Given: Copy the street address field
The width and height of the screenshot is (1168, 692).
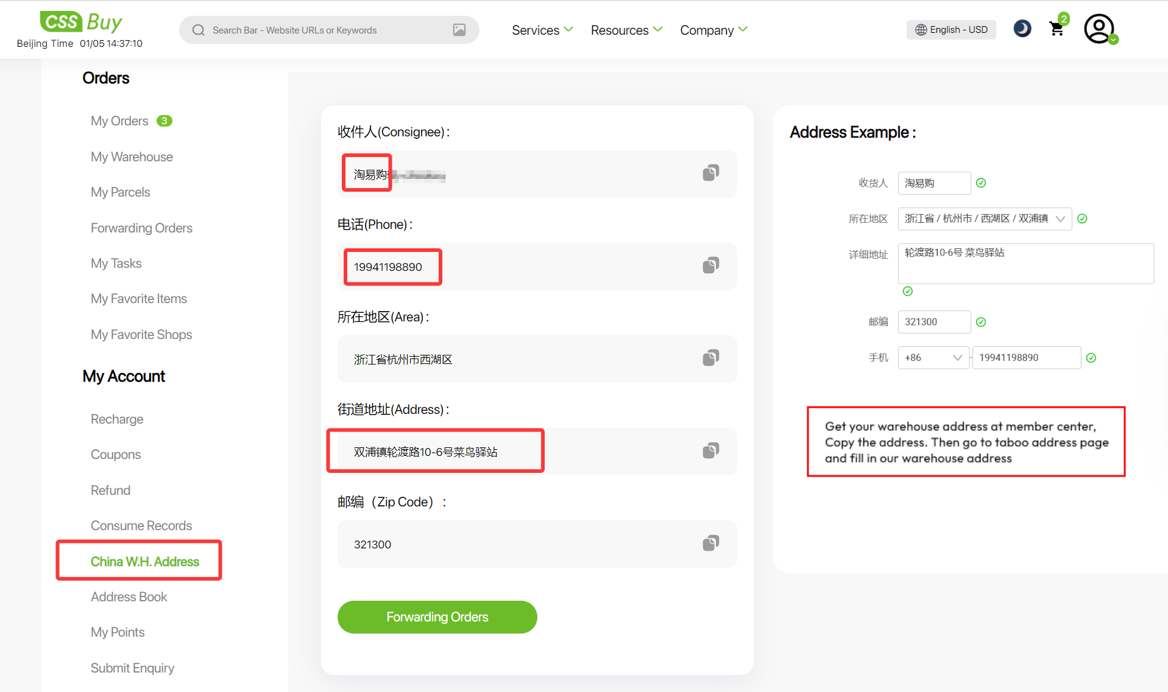Looking at the screenshot, I should pos(710,451).
